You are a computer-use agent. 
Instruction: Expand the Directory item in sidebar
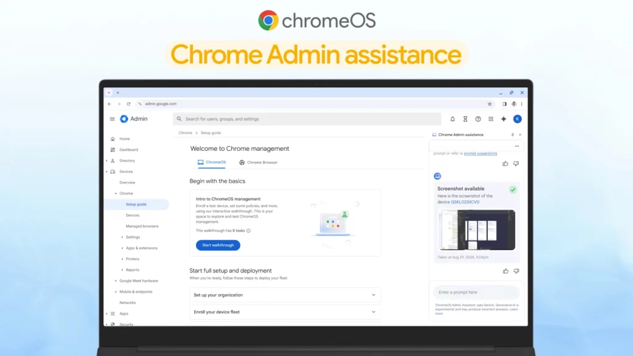pyautogui.click(x=106, y=161)
